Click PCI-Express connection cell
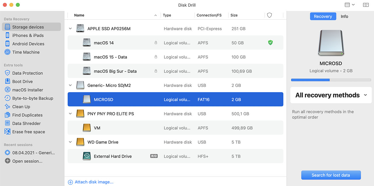374x186 pixels. pyautogui.click(x=210, y=29)
